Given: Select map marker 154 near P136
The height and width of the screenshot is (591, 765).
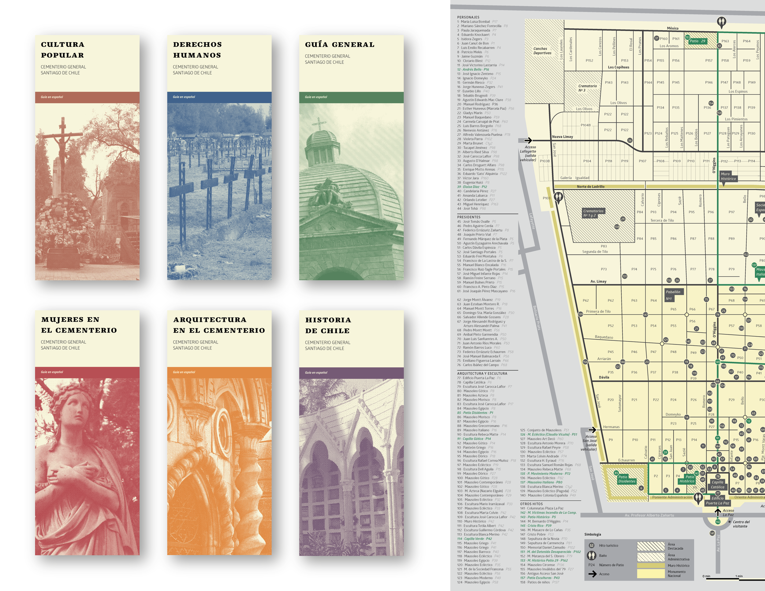Looking at the screenshot, I should (711, 103).
